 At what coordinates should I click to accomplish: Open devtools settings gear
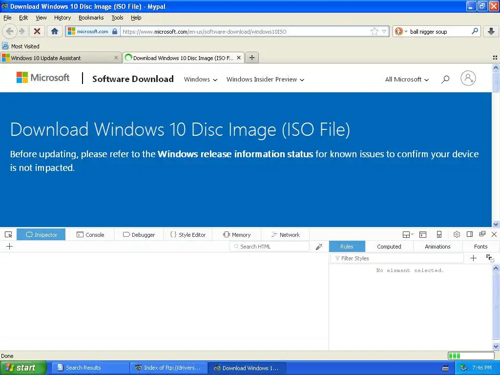tap(457, 234)
